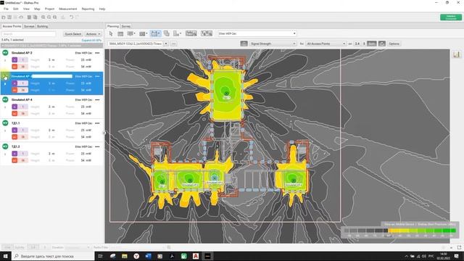Click the zoom to fit icon
The width and height of the screenshot is (464, 261).
click(x=55, y=17)
